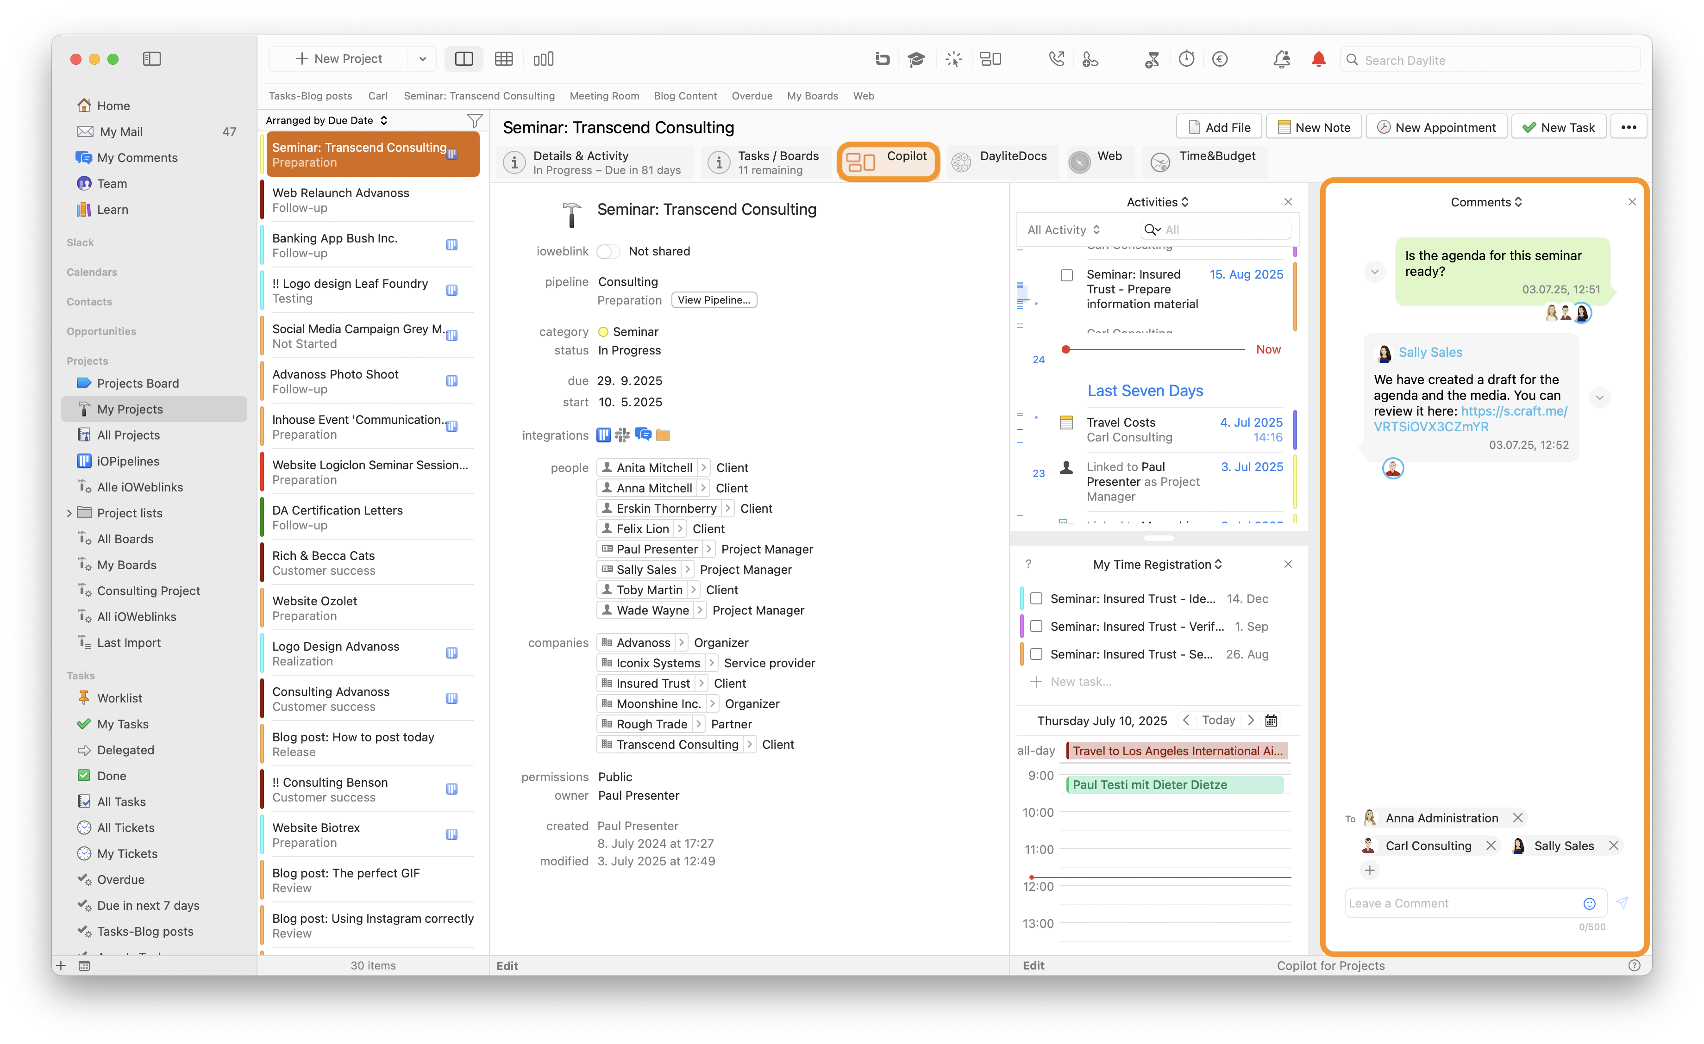This screenshot has height=1044, width=1704.
Task: Check the Insured Trust - Ide... task
Action: click(1036, 598)
